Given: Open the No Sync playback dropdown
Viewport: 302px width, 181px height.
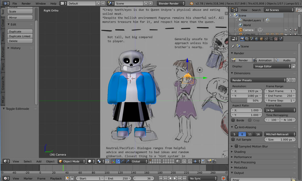Looking at the screenshot, I should 203,178.
